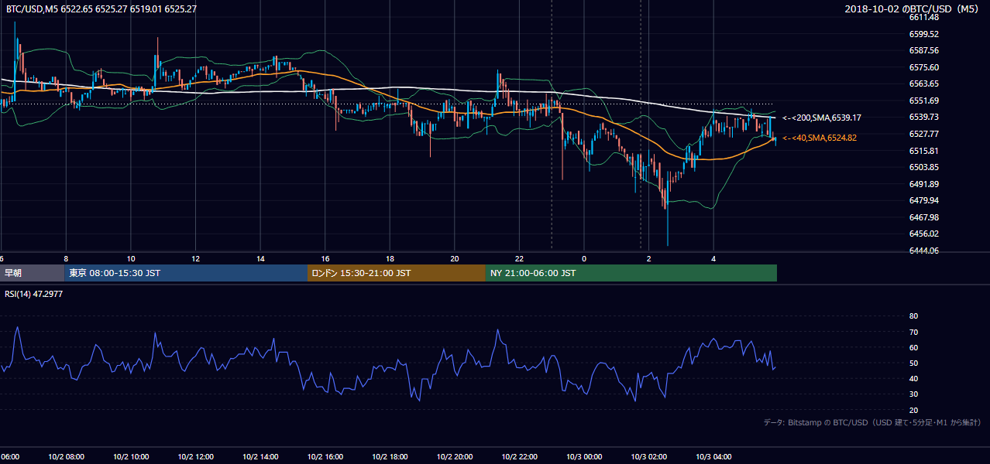
Task: Click the 40 SMA label 6524.82
Action: click(819, 138)
